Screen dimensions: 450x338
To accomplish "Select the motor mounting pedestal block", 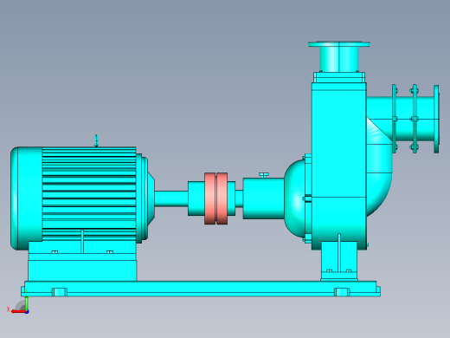I will [x=82, y=261].
